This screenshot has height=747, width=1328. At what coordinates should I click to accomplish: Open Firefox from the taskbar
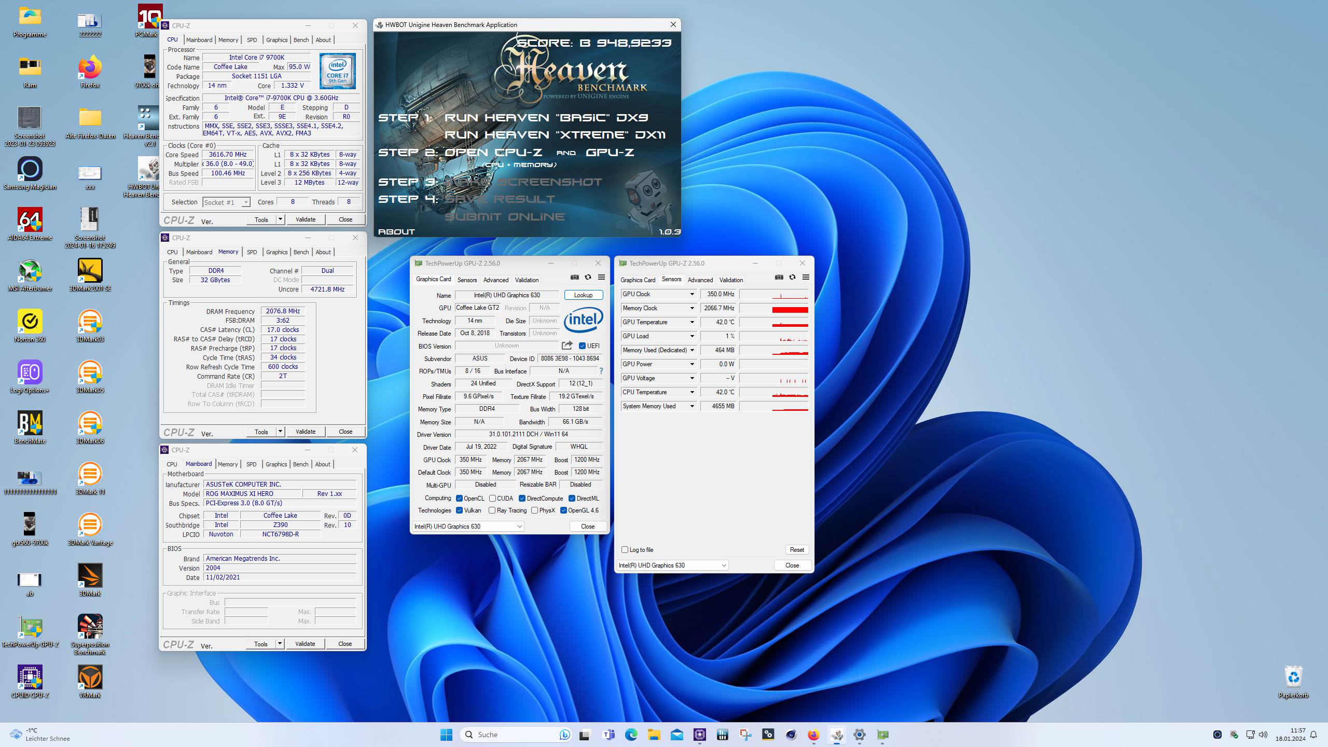[x=813, y=735]
